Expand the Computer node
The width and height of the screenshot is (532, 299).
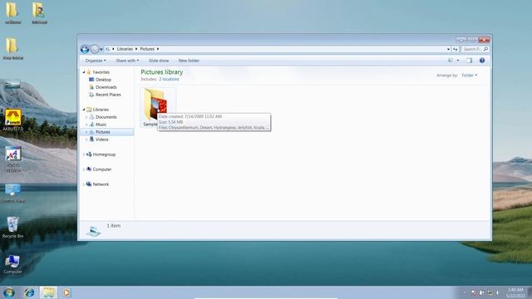pos(84,169)
